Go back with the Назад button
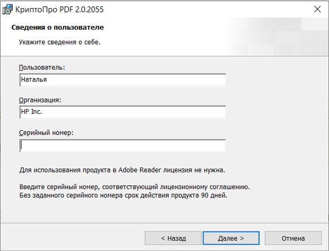Image resolution: width=329 pixels, height=251 pixels. coord(173,238)
